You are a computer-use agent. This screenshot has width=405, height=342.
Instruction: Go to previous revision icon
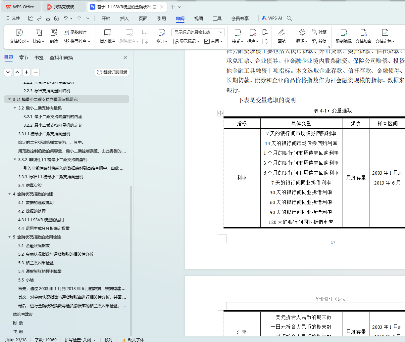tap(265, 32)
